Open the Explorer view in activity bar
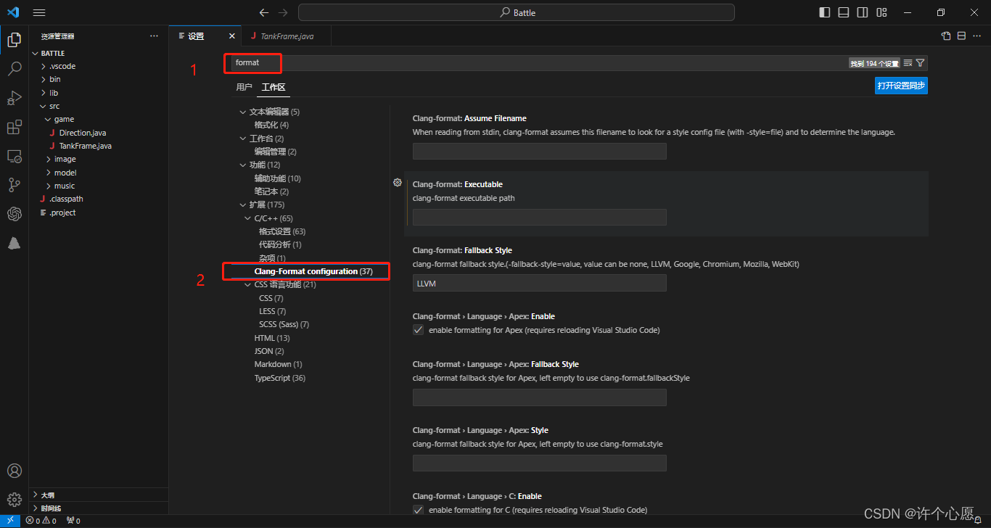 tap(14, 40)
